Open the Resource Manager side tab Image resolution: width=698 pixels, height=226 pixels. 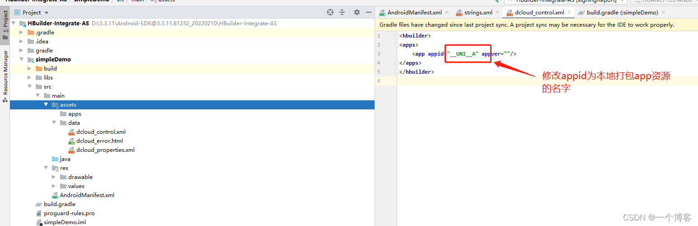point(5,76)
